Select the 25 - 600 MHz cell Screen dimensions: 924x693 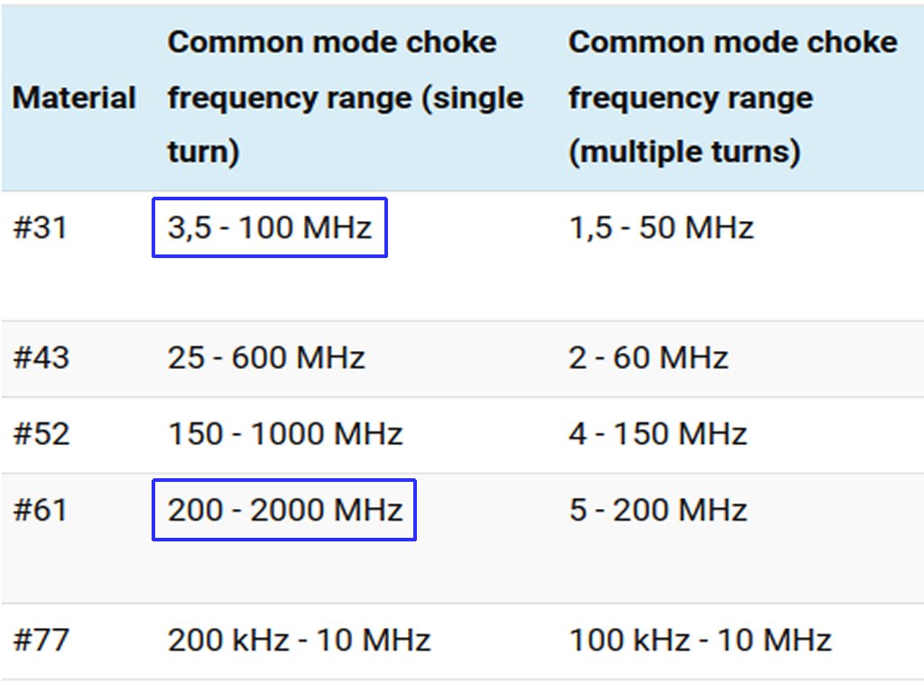[x=266, y=357]
